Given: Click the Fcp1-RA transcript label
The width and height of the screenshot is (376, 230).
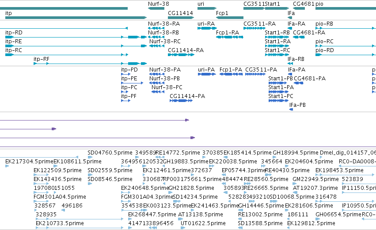Looking at the screenshot, I should pyautogui.click(x=228, y=33).
